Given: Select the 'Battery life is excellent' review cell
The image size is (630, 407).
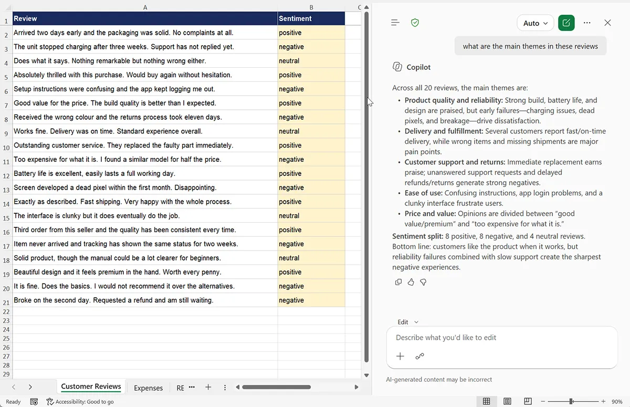Looking at the screenshot, I should pos(145,174).
